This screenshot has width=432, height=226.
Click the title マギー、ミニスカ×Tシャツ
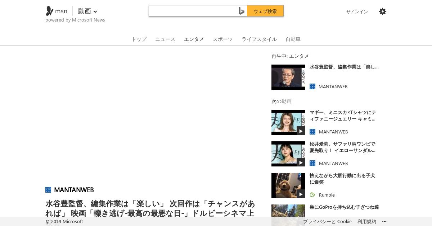point(343,116)
